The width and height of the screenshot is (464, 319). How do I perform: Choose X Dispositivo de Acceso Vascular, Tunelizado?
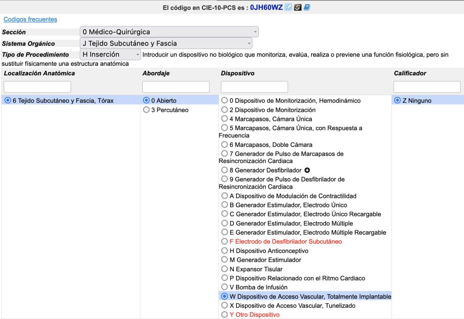[x=224, y=305]
